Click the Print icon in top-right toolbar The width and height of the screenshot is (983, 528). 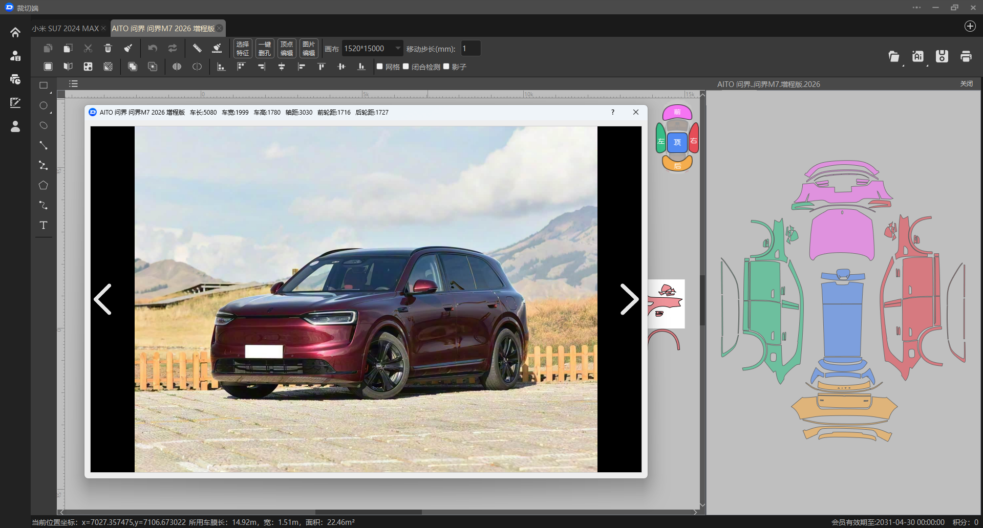click(x=966, y=56)
